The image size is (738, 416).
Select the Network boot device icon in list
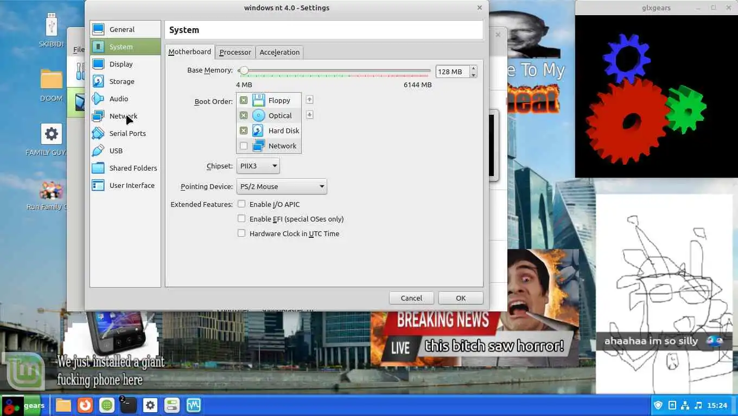tap(259, 146)
